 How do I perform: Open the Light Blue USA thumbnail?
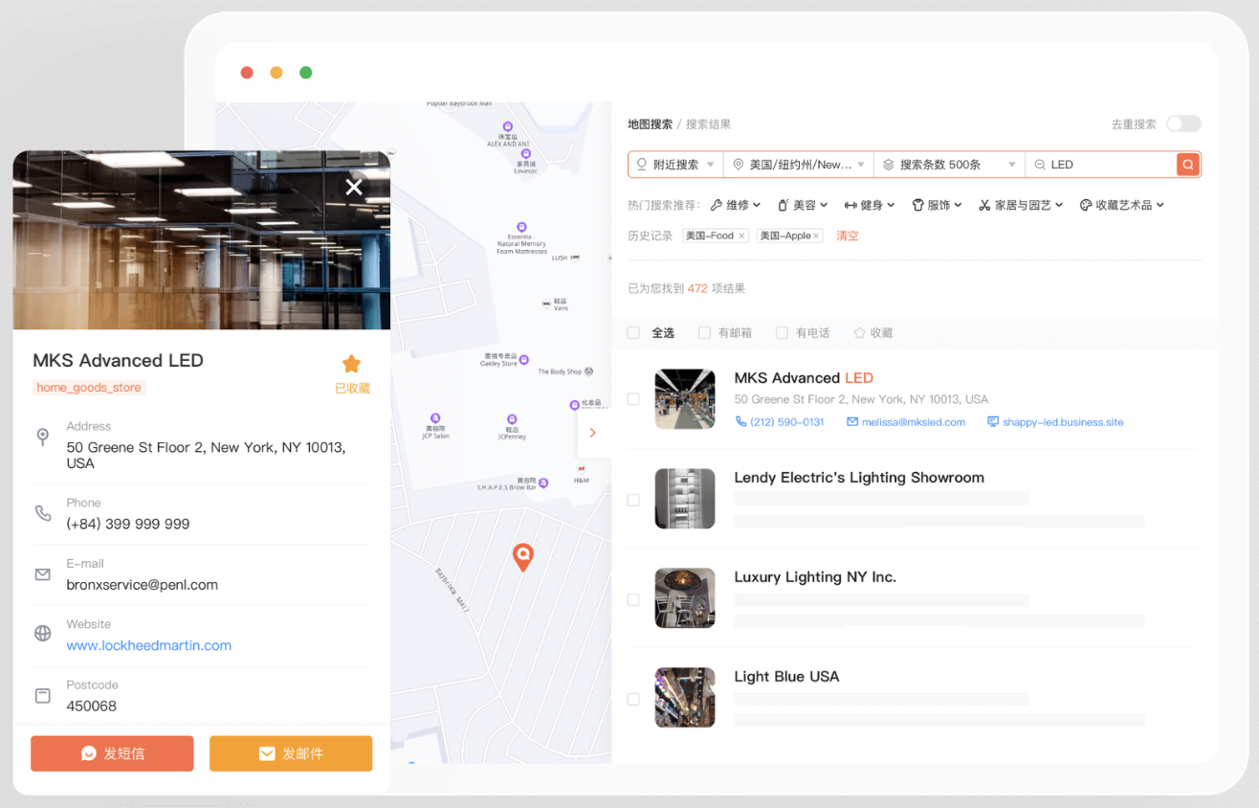click(x=685, y=698)
